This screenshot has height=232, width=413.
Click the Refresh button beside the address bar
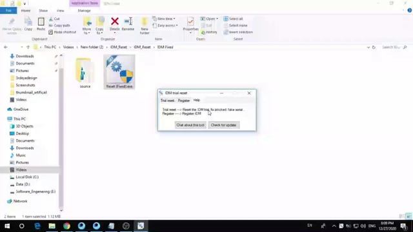(374, 47)
